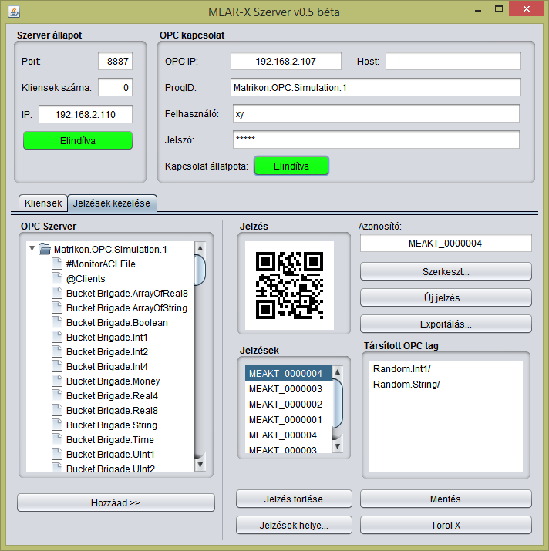Click the Kliensek száma field

(x=115, y=87)
